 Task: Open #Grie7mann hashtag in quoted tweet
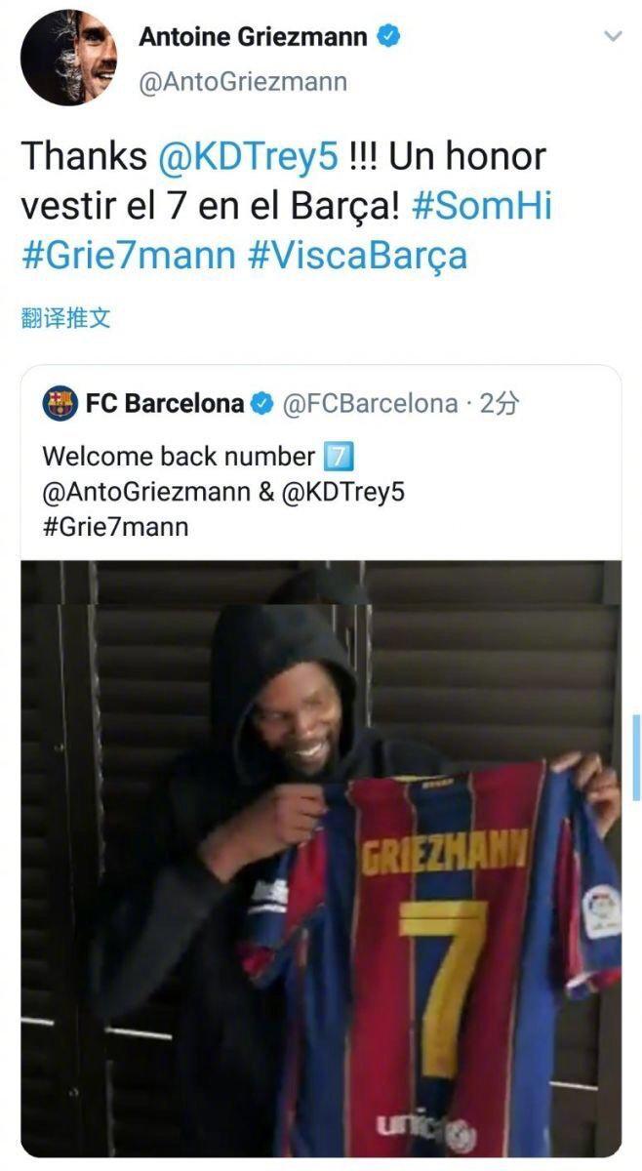115,528
